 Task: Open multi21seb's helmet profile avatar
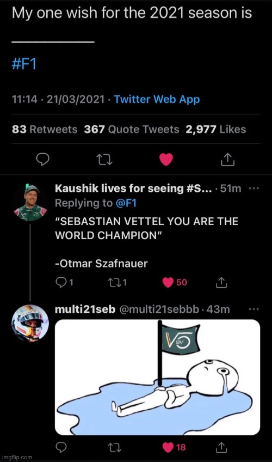[30, 323]
